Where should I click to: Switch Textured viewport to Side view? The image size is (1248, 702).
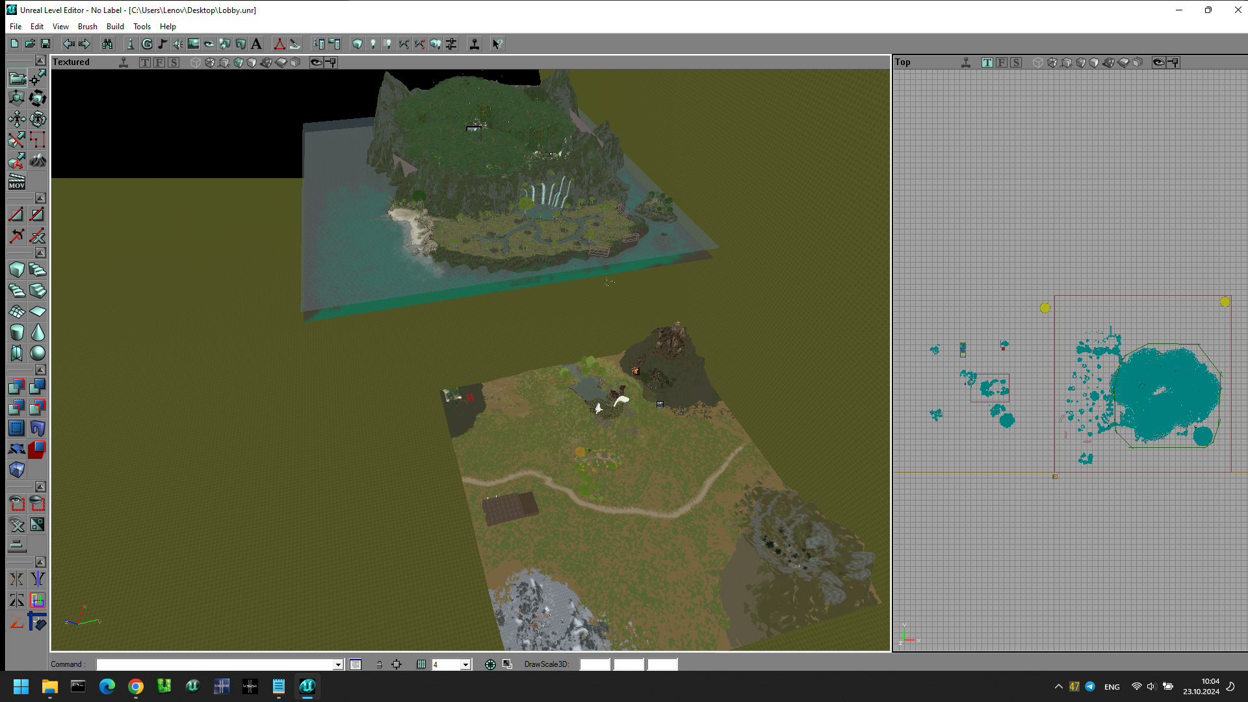click(x=174, y=62)
